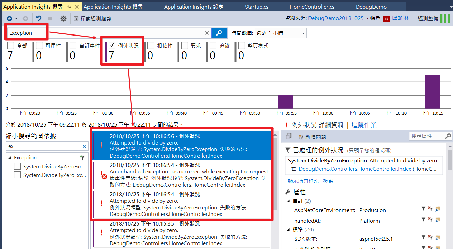Click the 顯示所有框架 link

pyautogui.click(x=303, y=181)
